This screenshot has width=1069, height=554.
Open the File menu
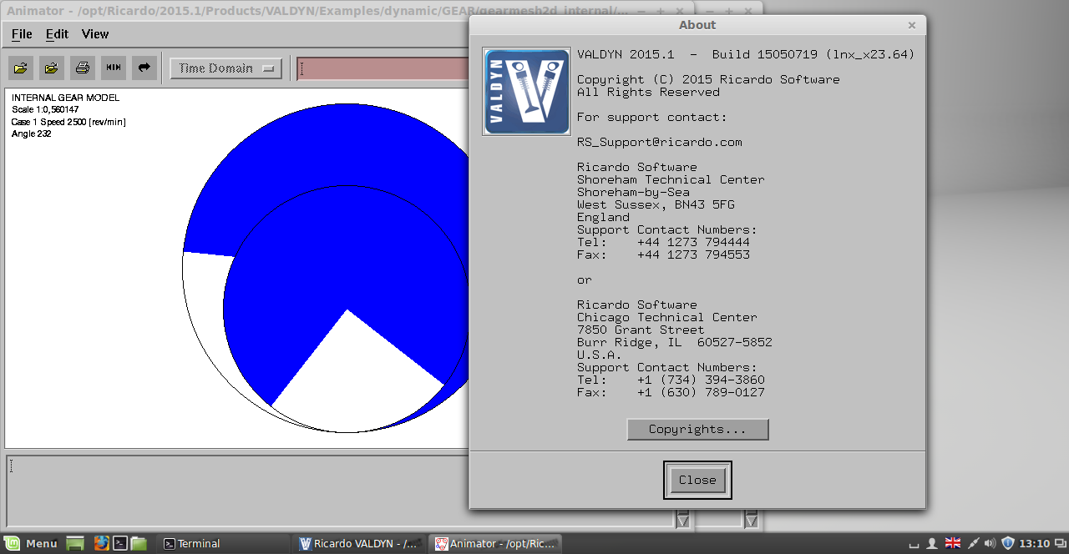22,34
